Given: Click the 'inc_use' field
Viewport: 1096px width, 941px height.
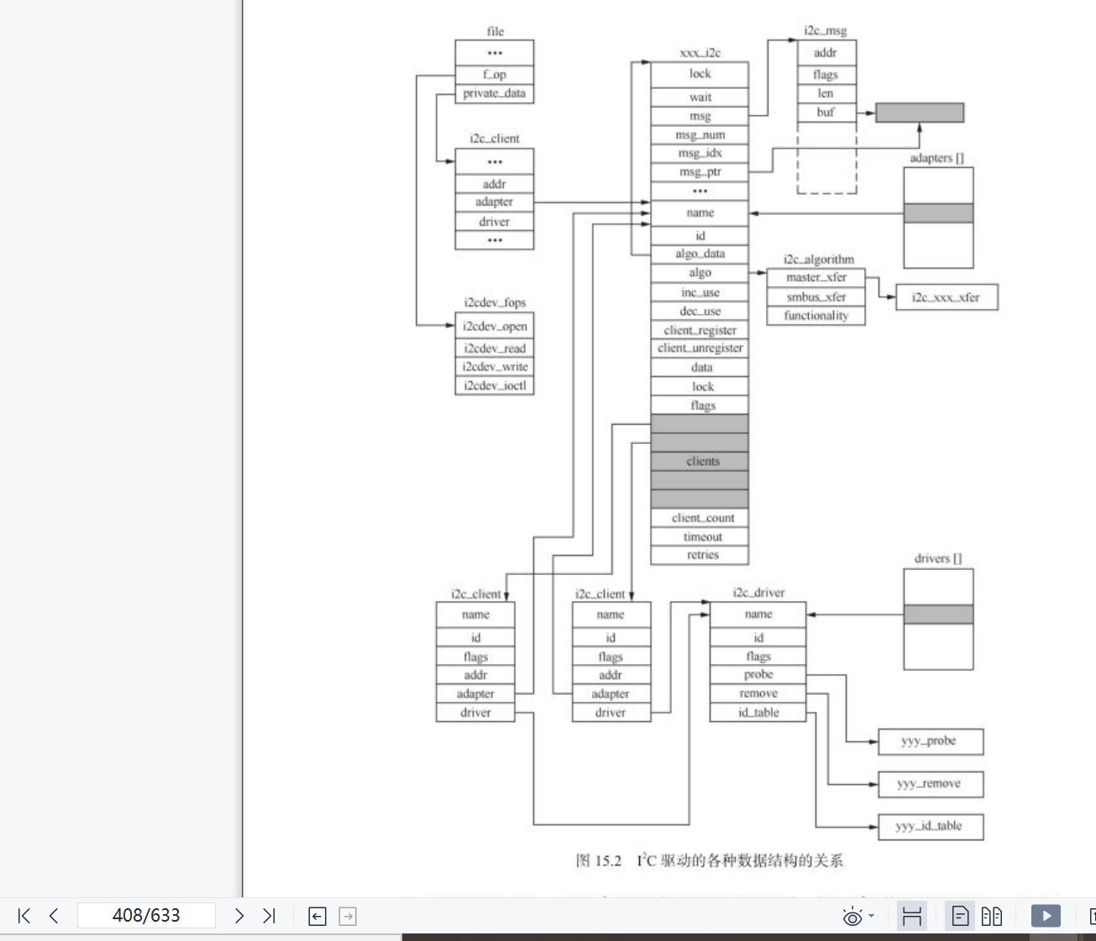Looking at the screenshot, I should (700, 293).
